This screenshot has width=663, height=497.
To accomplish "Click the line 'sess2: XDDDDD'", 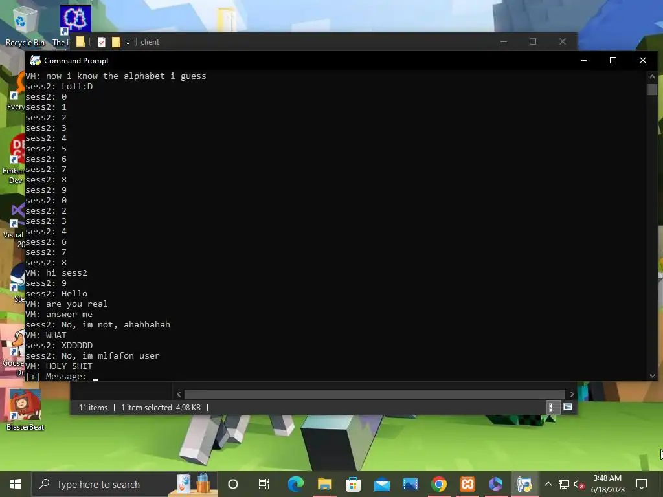I will (x=59, y=346).
